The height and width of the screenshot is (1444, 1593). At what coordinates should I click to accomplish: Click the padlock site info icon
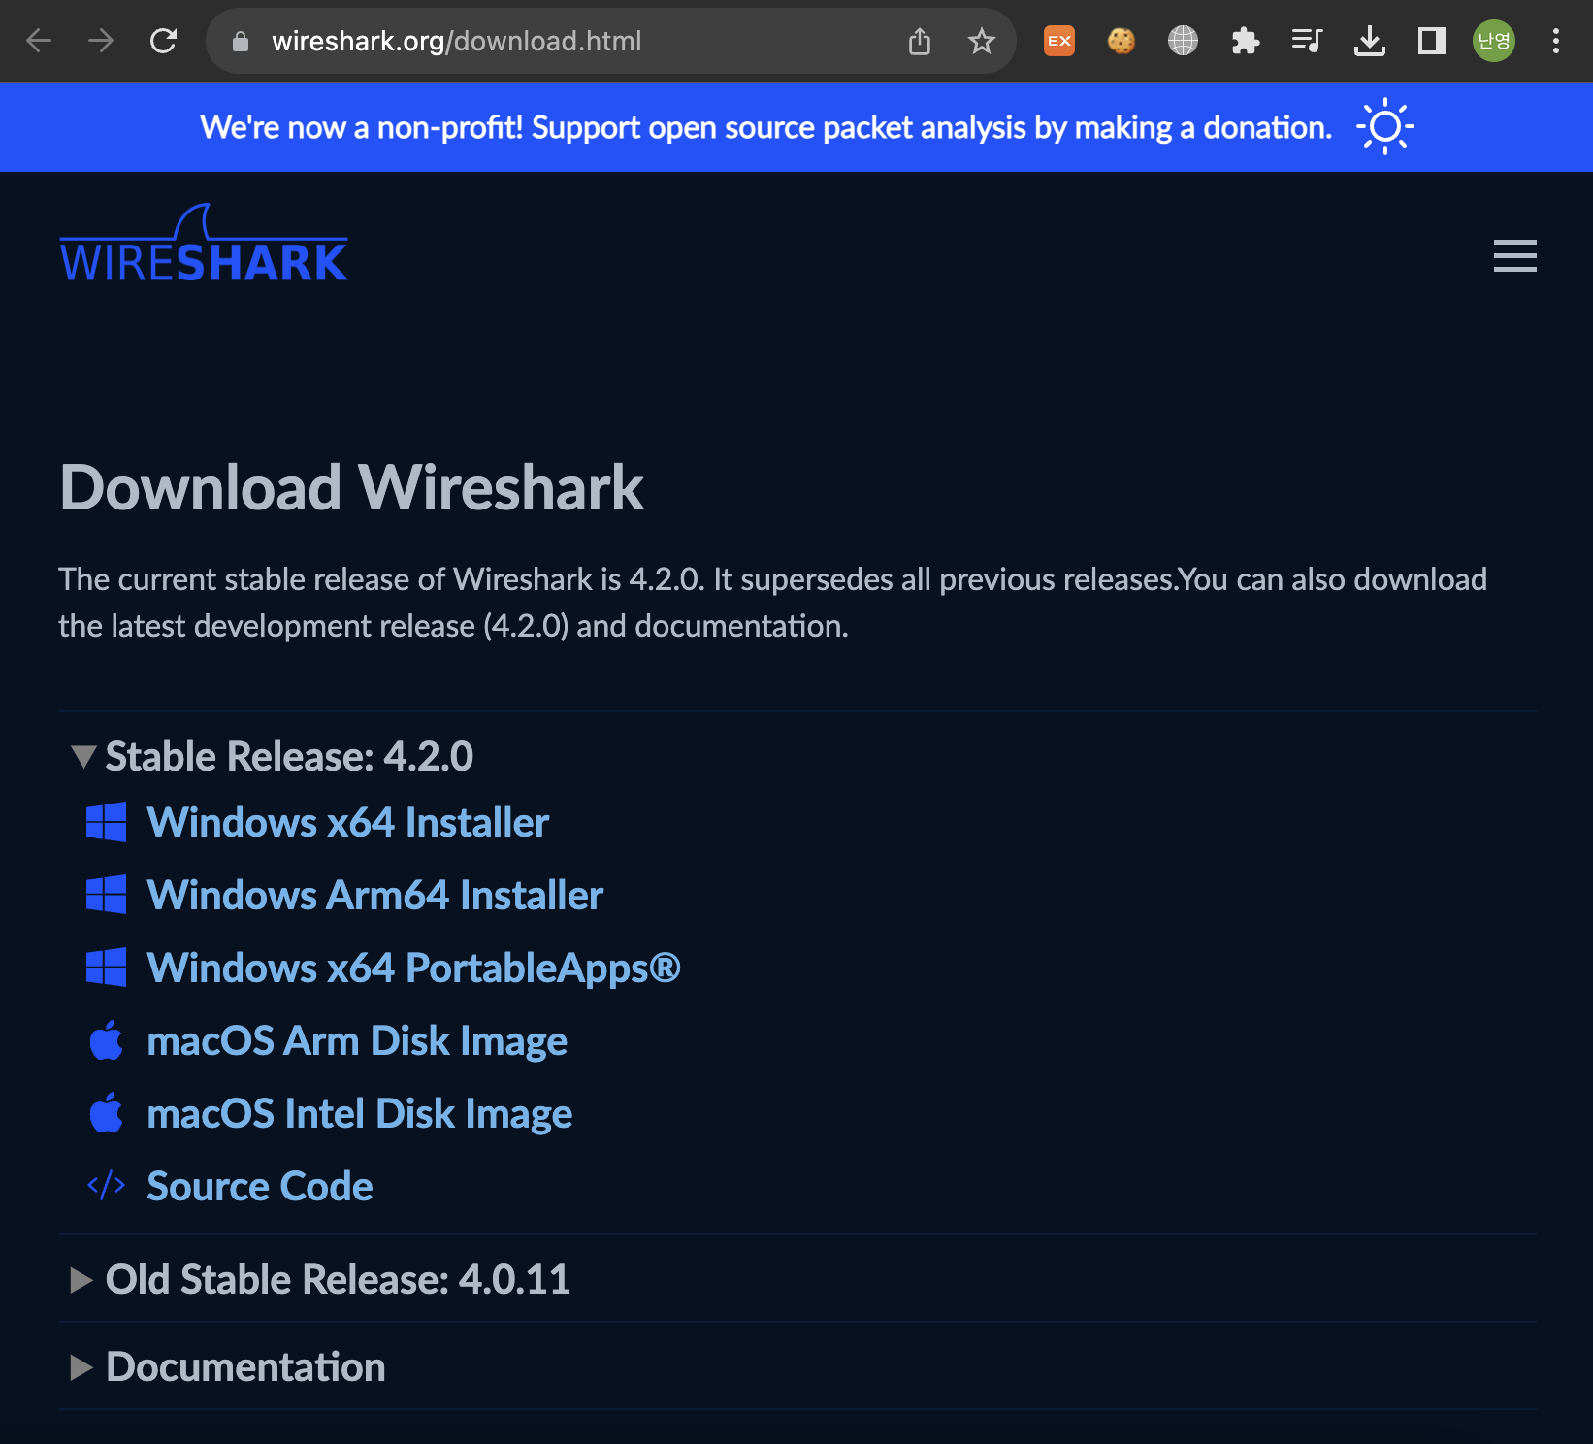coord(241,41)
